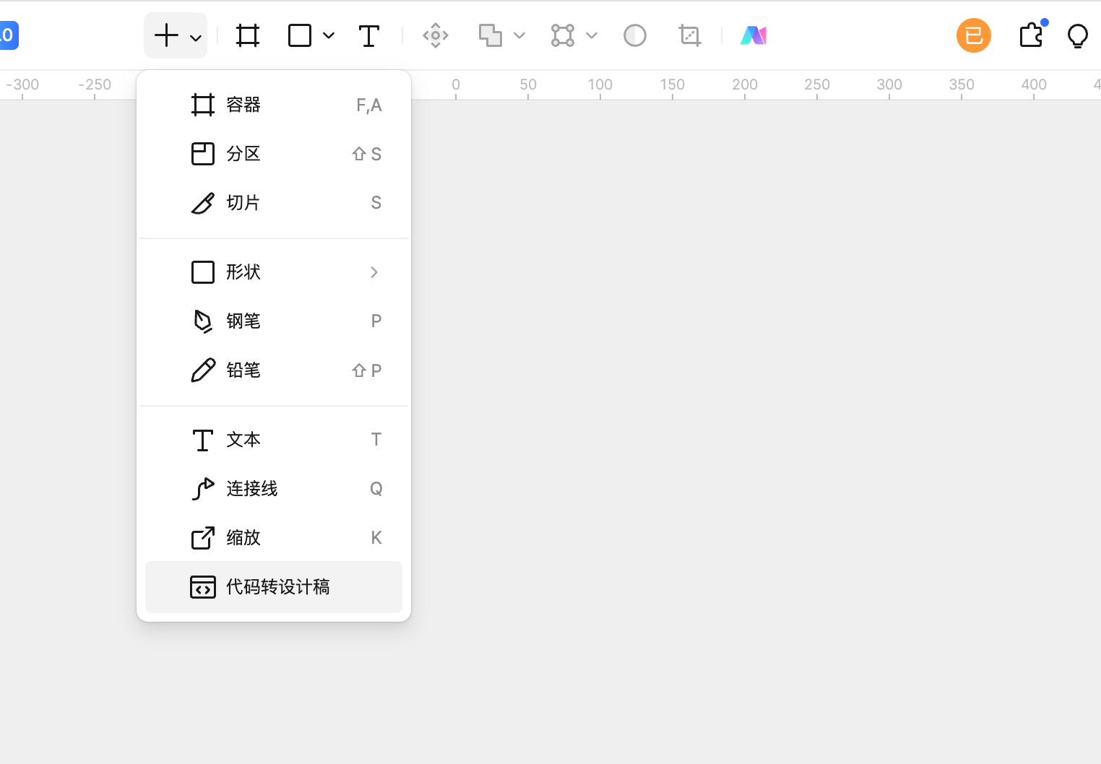This screenshot has height=764, width=1101.
Task: Click the mask half-circle icon
Action: coord(634,35)
